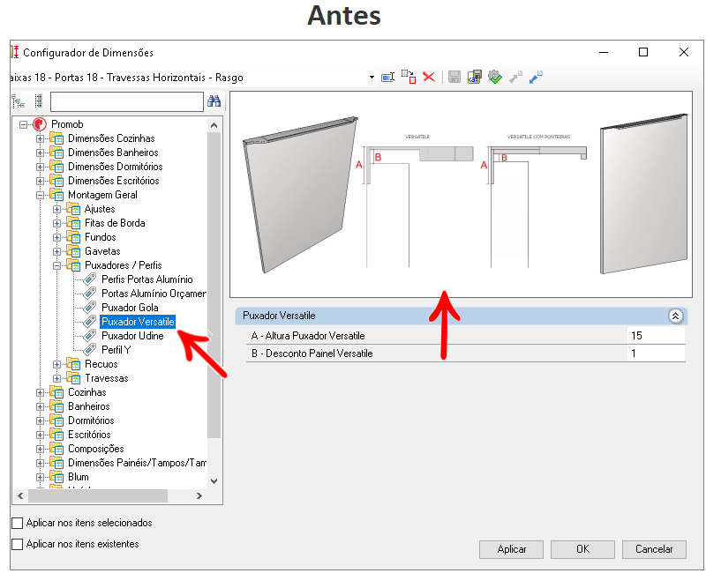Screen dimensions: 706x573
Task: Collapse the Puxador Versatile section chevron
Action: [675, 316]
